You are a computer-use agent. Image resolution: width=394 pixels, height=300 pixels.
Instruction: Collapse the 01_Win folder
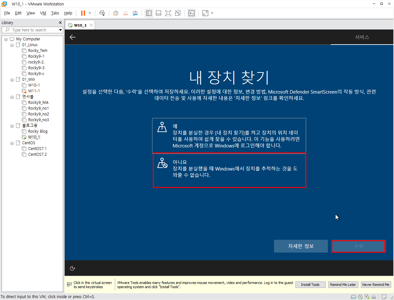click(x=12, y=79)
